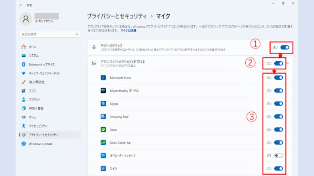Click the search magnifier icon
The image size is (314, 176).
click(x=77, y=34)
